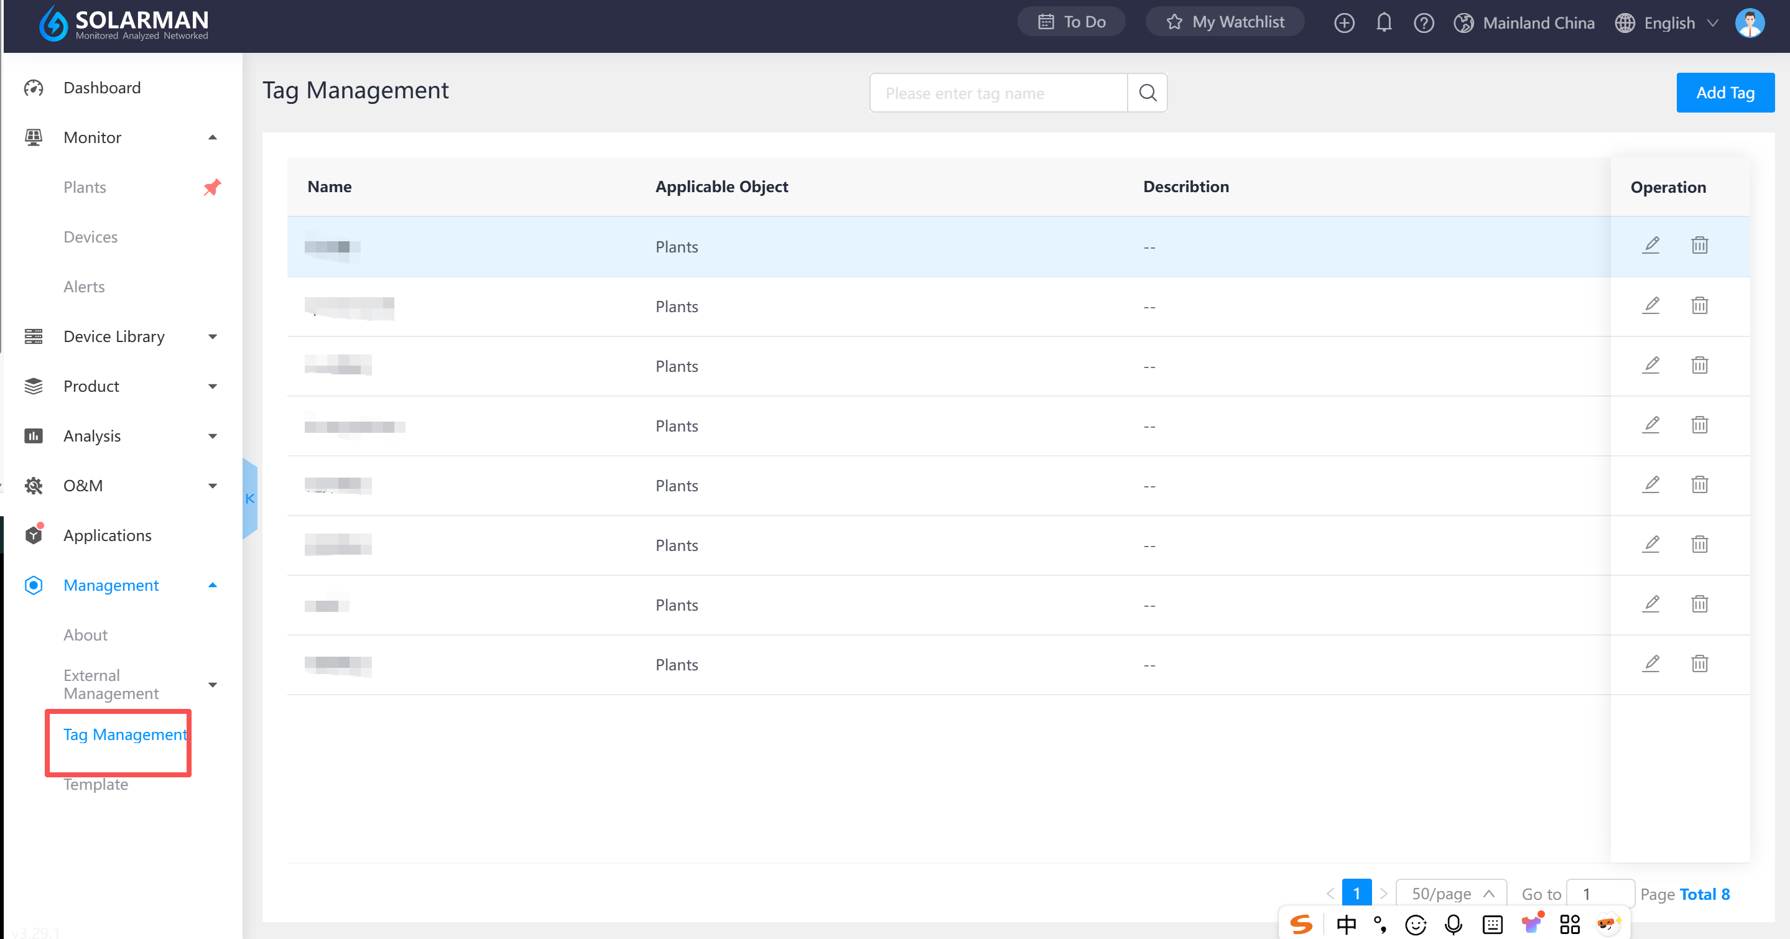Open the notifications bell icon
The width and height of the screenshot is (1790, 939).
click(x=1383, y=22)
